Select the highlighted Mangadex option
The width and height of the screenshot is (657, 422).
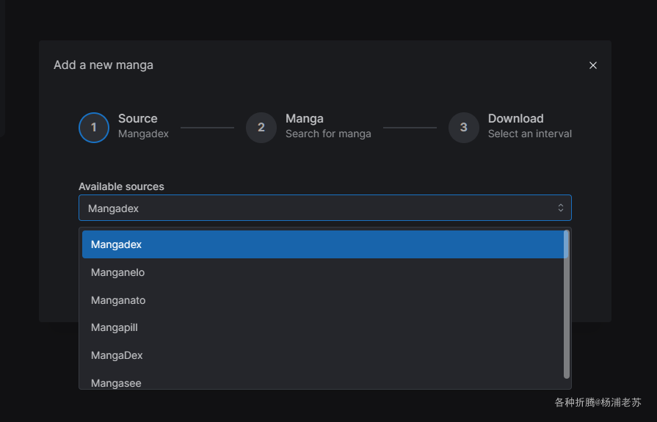pyautogui.click(x=323, y=244)
